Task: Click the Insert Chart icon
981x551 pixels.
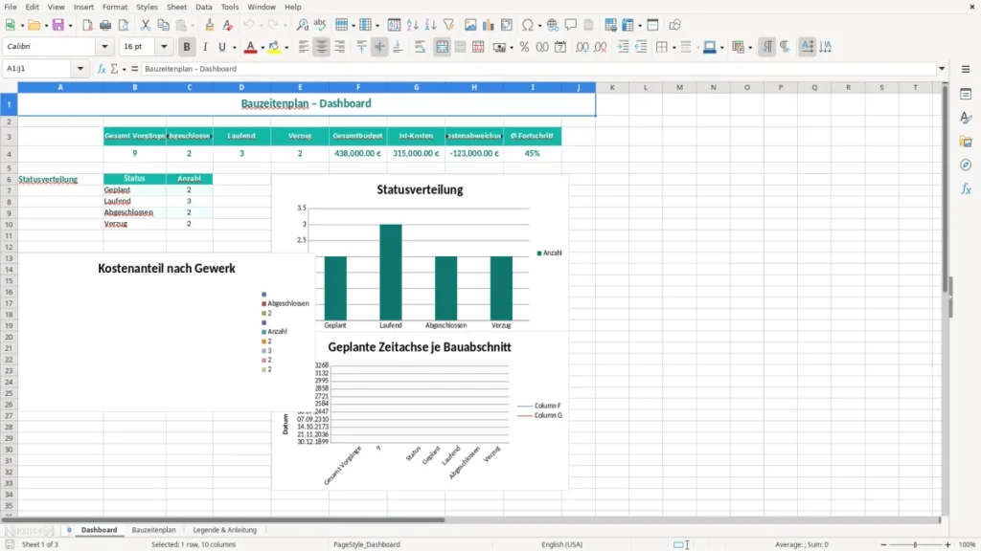Action: point(489,25)
